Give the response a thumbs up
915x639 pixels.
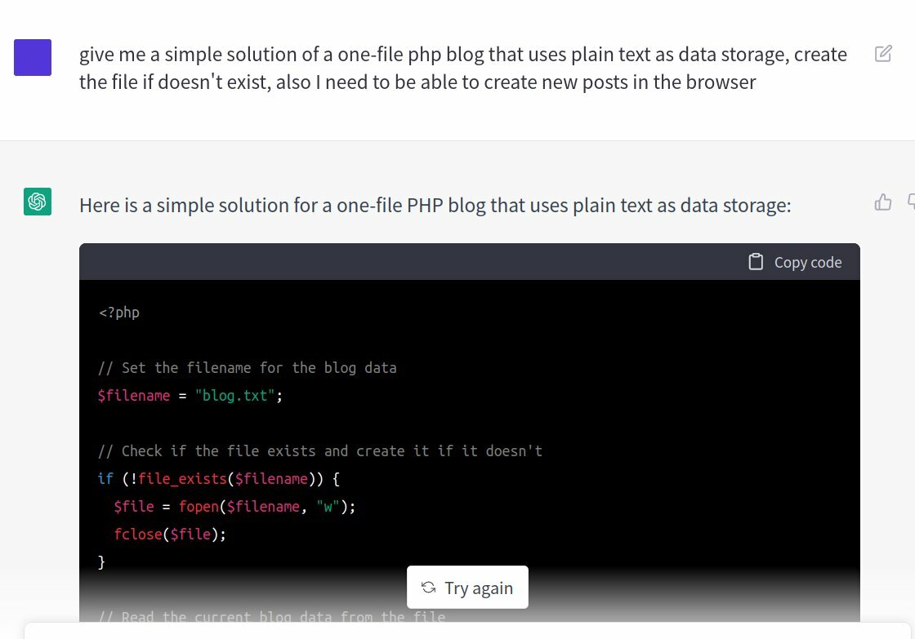(883, 202)
